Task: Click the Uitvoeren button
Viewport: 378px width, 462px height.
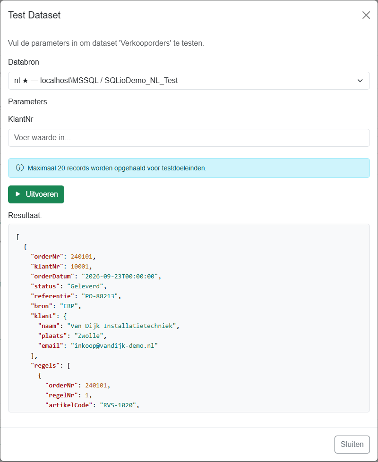Action: (36, 194)
